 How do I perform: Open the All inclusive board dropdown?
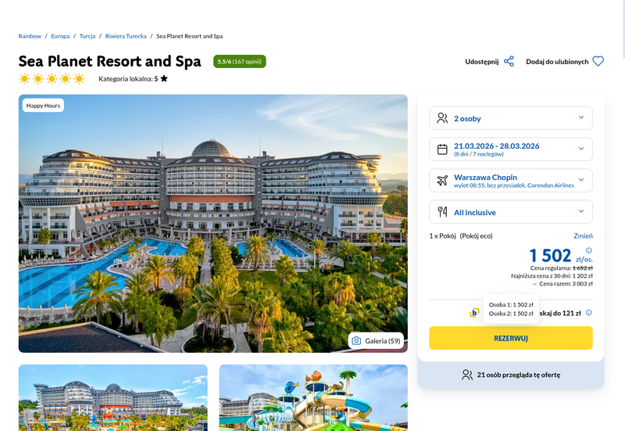pos(511,212)
